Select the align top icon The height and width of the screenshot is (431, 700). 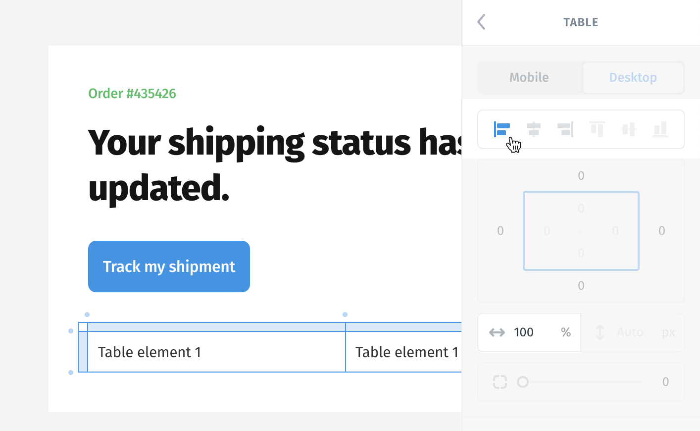click(597, 129)
